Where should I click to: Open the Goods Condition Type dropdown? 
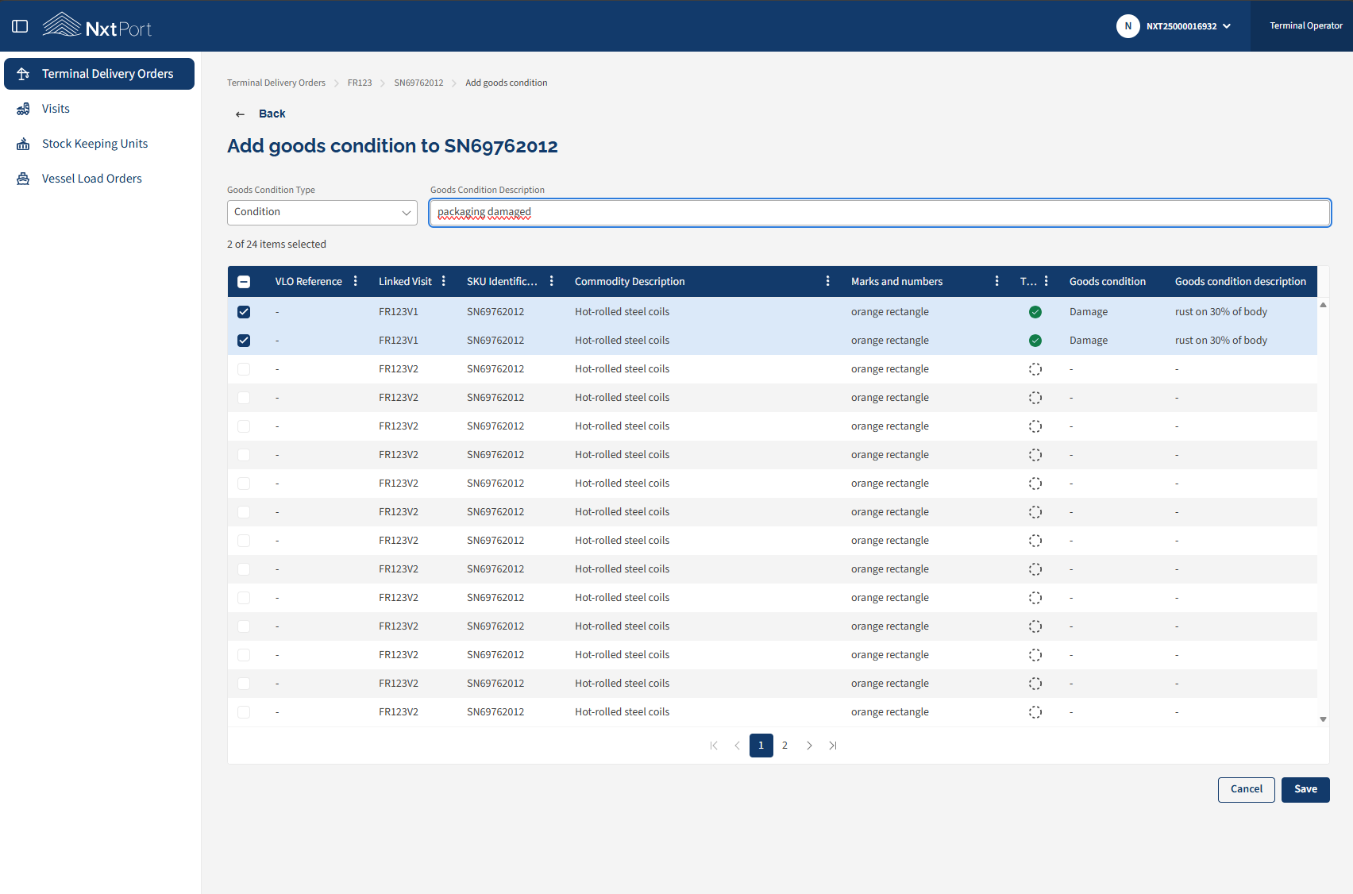tap(322, 213)
